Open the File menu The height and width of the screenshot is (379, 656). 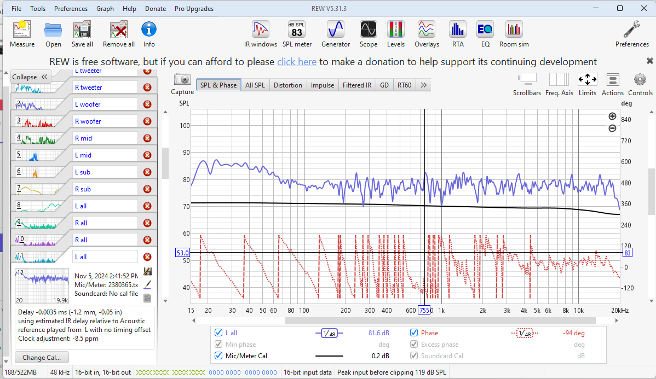pos(16,8)
